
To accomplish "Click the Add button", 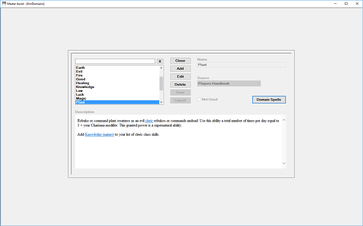I will coord(180,69).
